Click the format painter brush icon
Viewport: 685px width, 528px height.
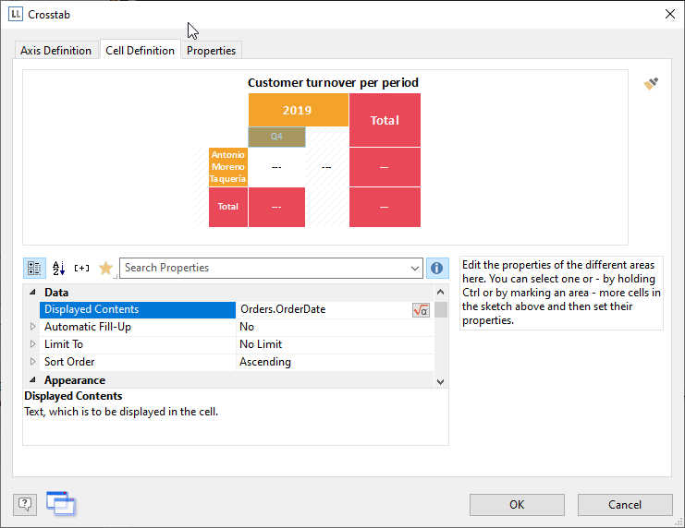tap(652, 84)
